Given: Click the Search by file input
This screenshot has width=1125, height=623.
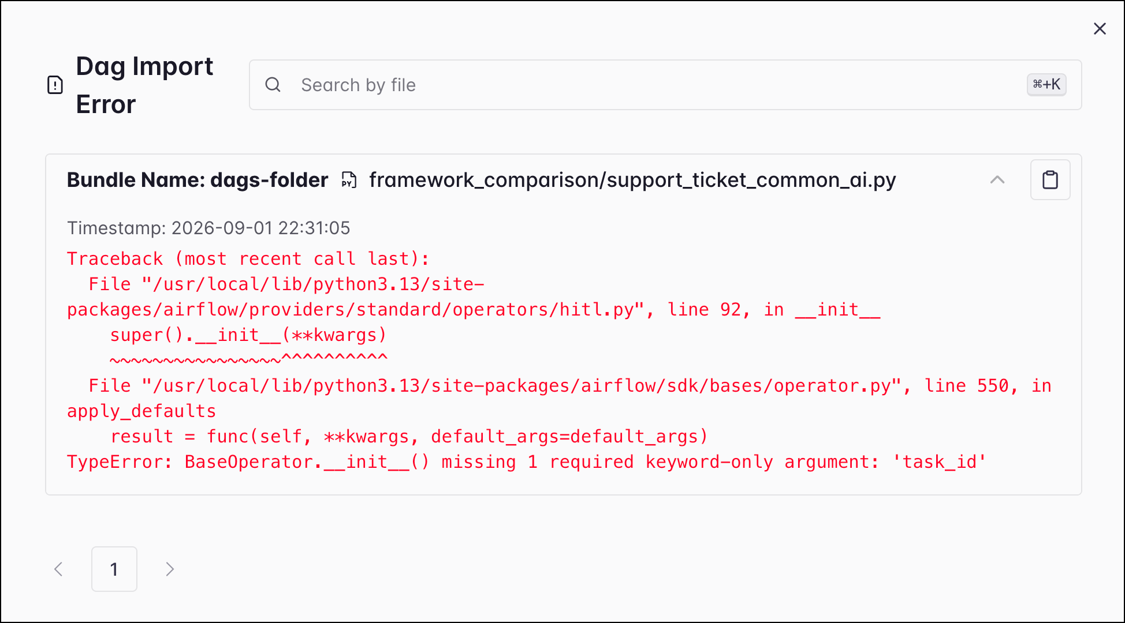Looking at the screenshot, I should coord(665,85).
